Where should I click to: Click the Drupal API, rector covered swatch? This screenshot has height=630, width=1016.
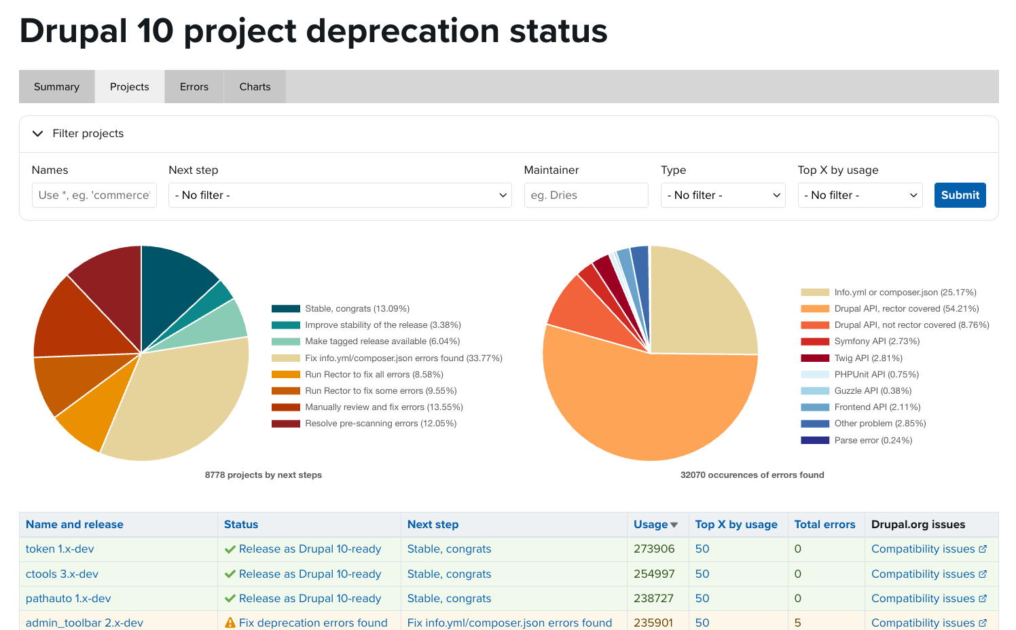pos(815,309)
